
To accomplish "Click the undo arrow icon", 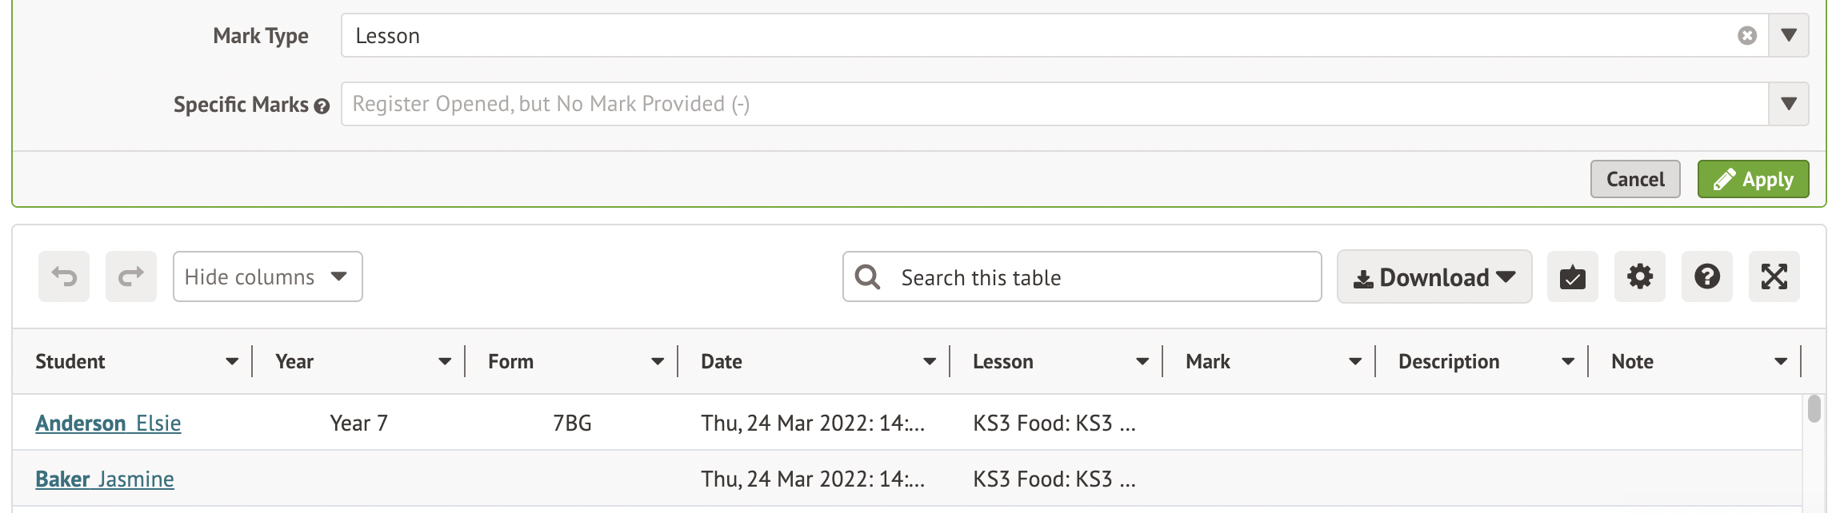I will click(x=64, y=276).
